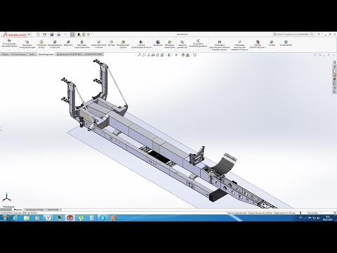Launch SimulationXpress analysis wizard
337x253 pixels.
point(220,46)
